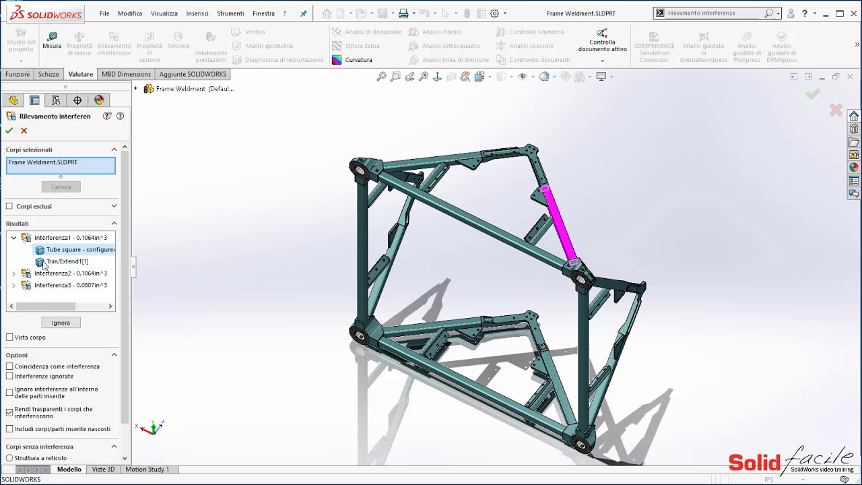Click the graphics area red X cancel corner
The height and width of the screenshot is (485, 862).
[836, 110]
